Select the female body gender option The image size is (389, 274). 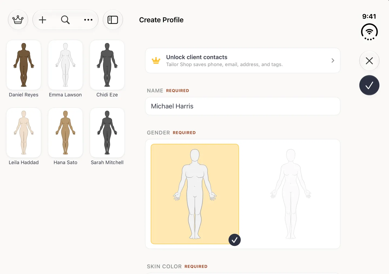(x=291, y=194)
